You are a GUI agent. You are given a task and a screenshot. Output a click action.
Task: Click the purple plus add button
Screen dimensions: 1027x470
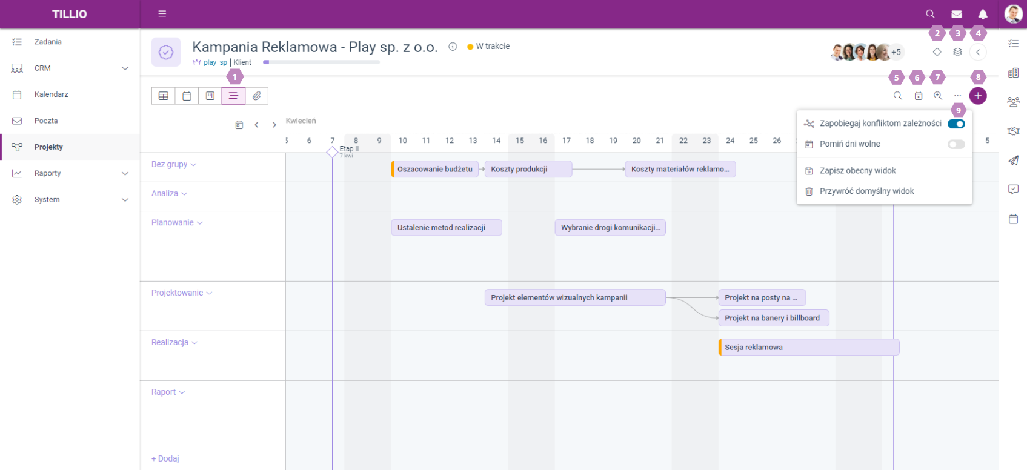pyautogui.click(x=978, y=96)
